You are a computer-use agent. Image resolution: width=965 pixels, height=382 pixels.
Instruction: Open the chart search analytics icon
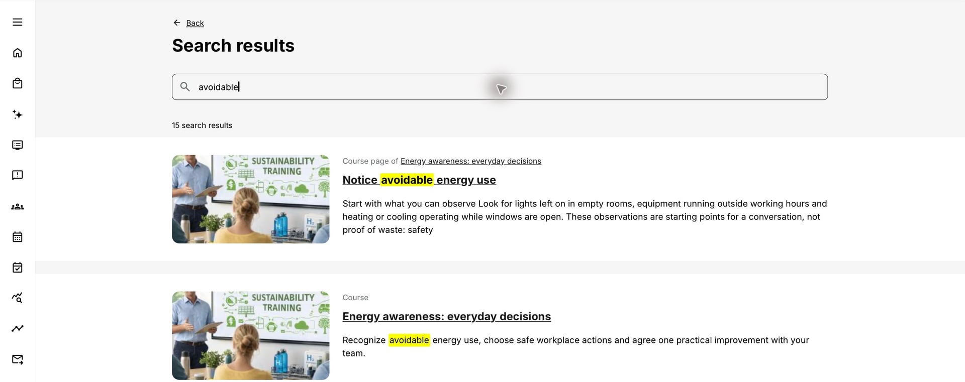(18, 298)
